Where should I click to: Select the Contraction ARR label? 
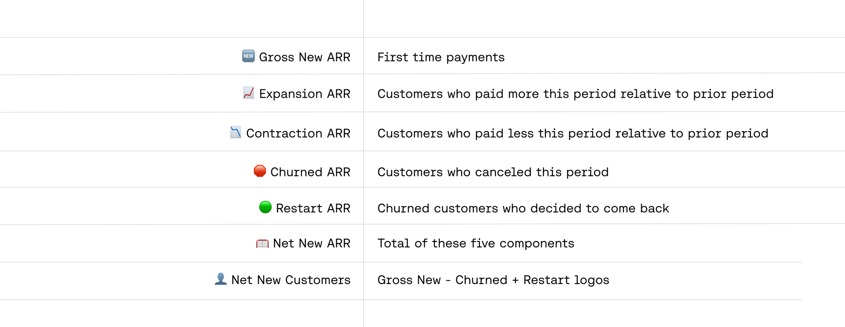tap(298, 134)
